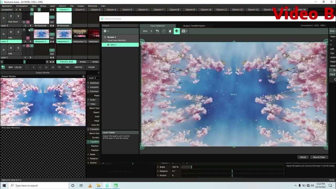Click the TAP tempo button

67,67
